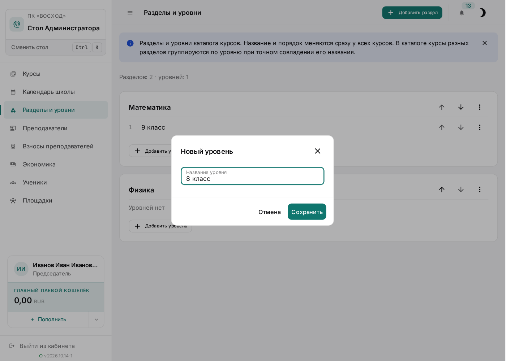Viewport: 506px width, 361px height.
Task: Open Взносы преподавателей in sidebar
Action: pyautogui.click(x=56, y=146)
